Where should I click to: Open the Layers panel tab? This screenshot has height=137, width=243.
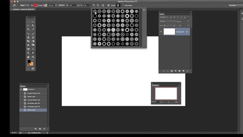(162, 14)
